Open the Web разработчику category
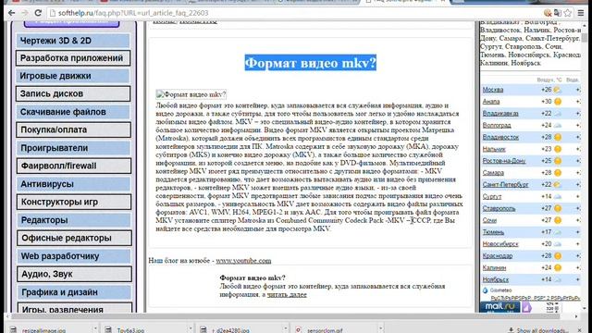Screen dimensions: 592x333 [74, 256]
